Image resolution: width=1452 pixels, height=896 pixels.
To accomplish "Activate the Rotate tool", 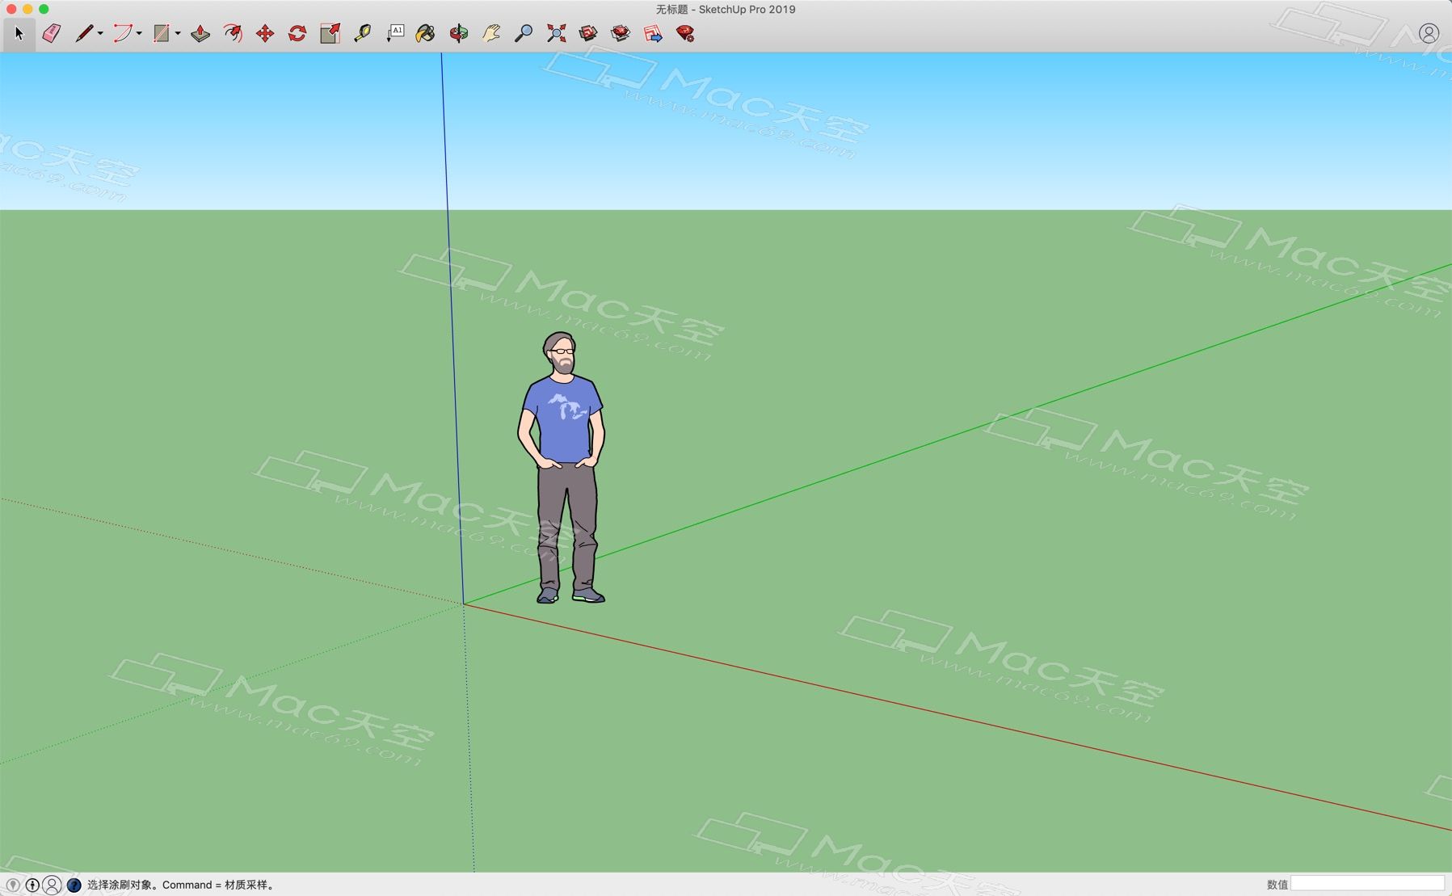I will click(297, 33).
